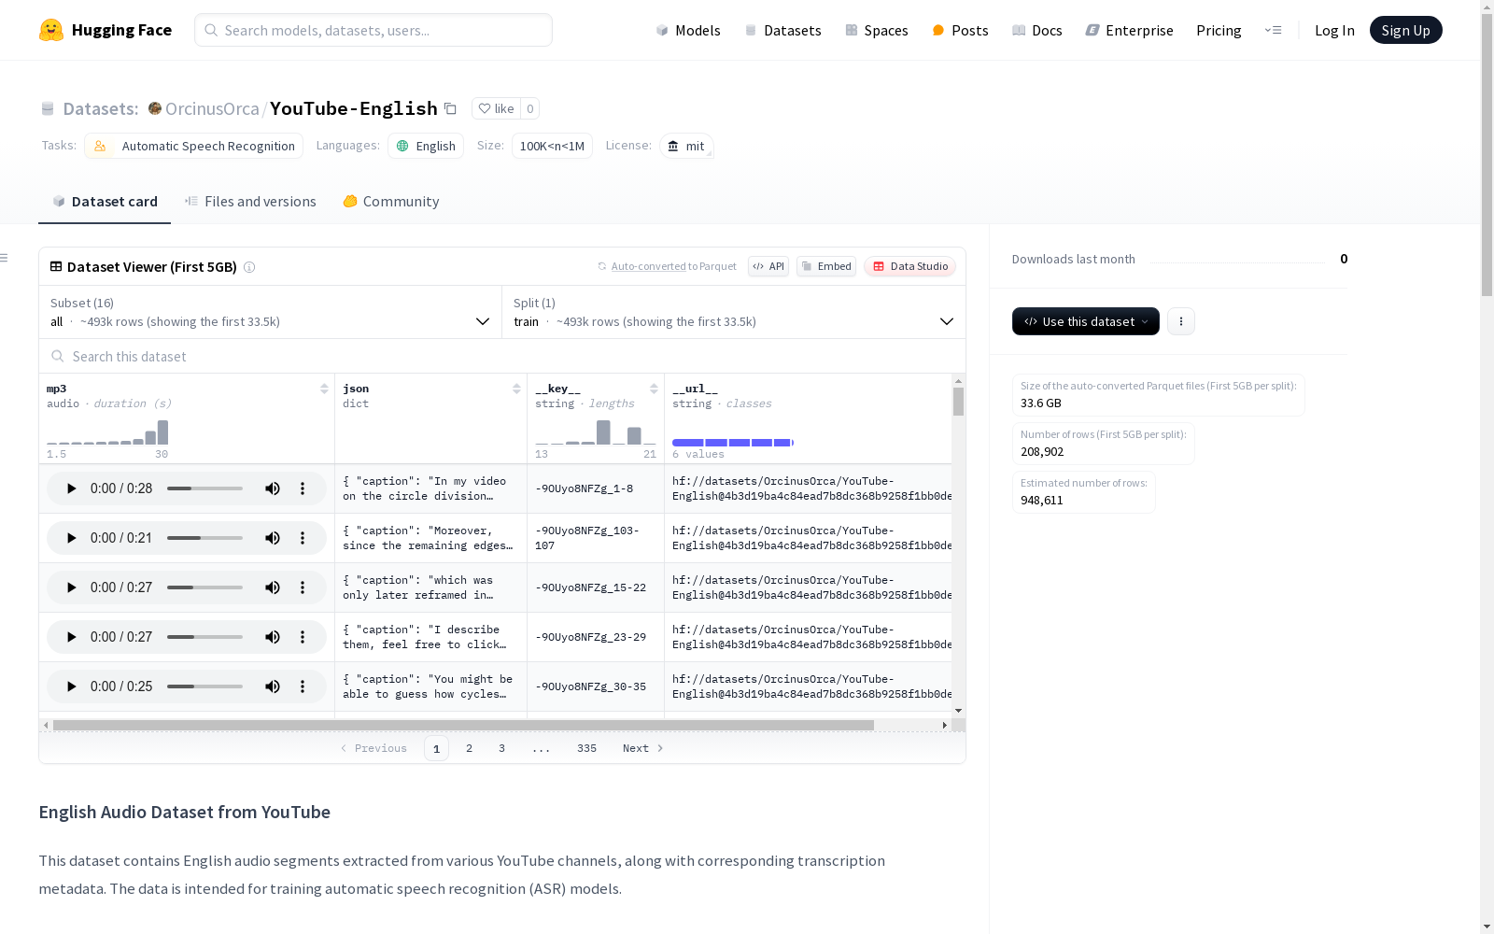Image resolution: width=1494 pixels, height=934 pixels.
Task: Sort the json column
Action: pos(516,389)
